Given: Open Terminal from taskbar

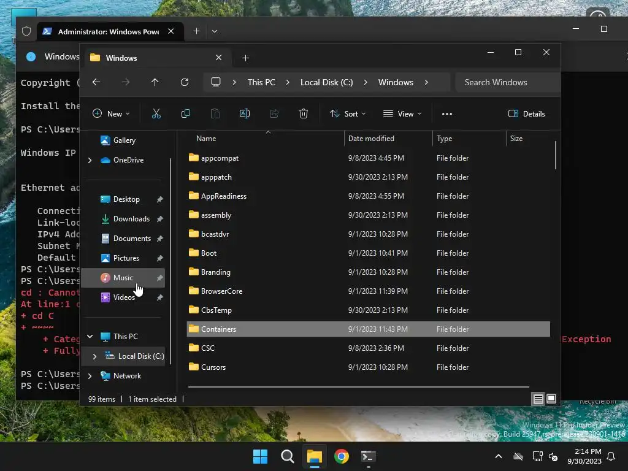Looking at the screenshot, I should (368, 456).
